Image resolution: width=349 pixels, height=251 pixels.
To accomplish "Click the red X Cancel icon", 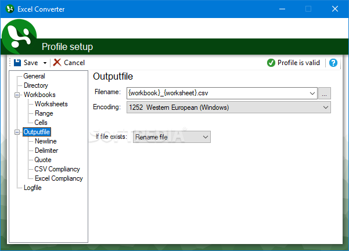I will pos(57,63).
